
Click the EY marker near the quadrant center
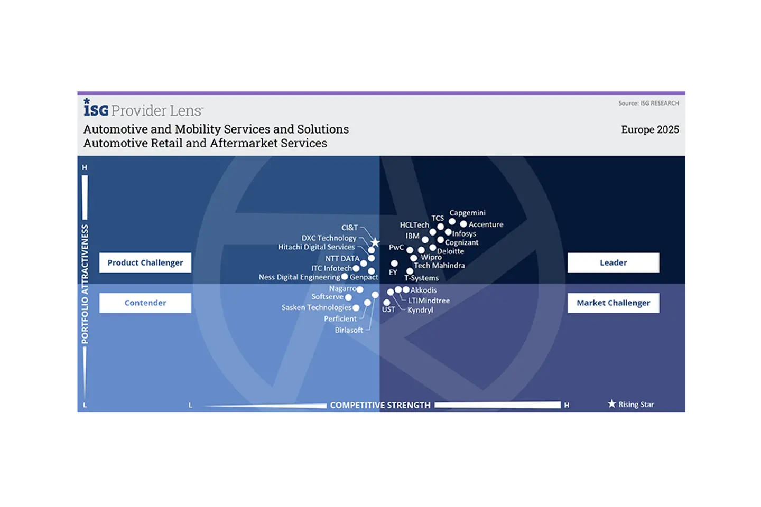point(394,264)
